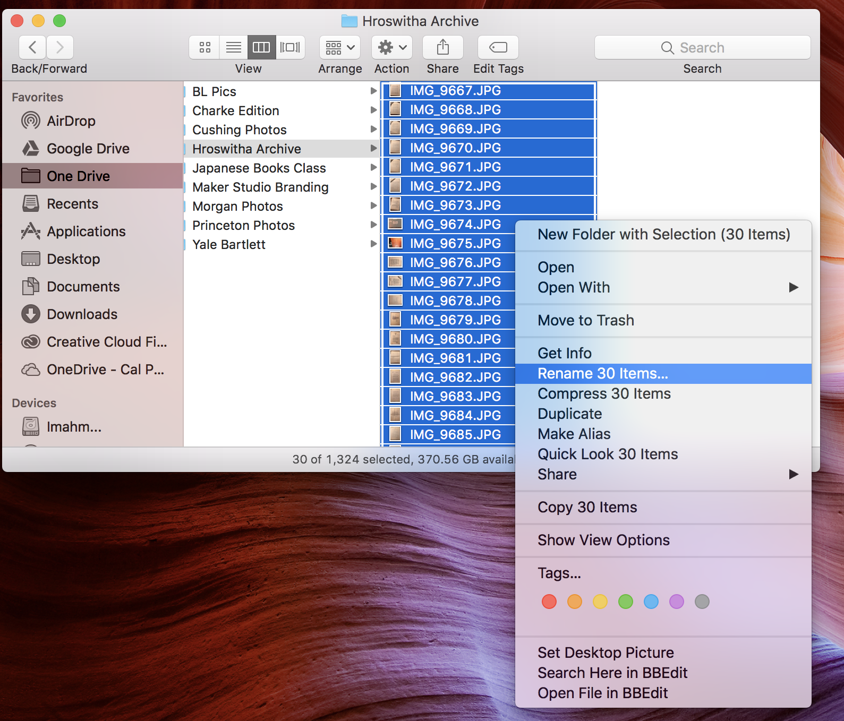Switch to icon view mode
This screenshot has height=721, width=844.
pyautogui.click(x=204, y=47)
